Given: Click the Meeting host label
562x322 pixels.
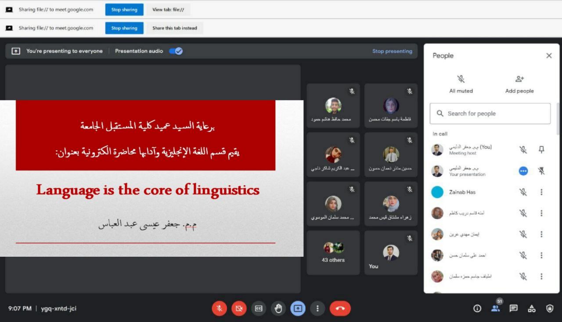Looking at the screenshot, I should coord(463,153).
